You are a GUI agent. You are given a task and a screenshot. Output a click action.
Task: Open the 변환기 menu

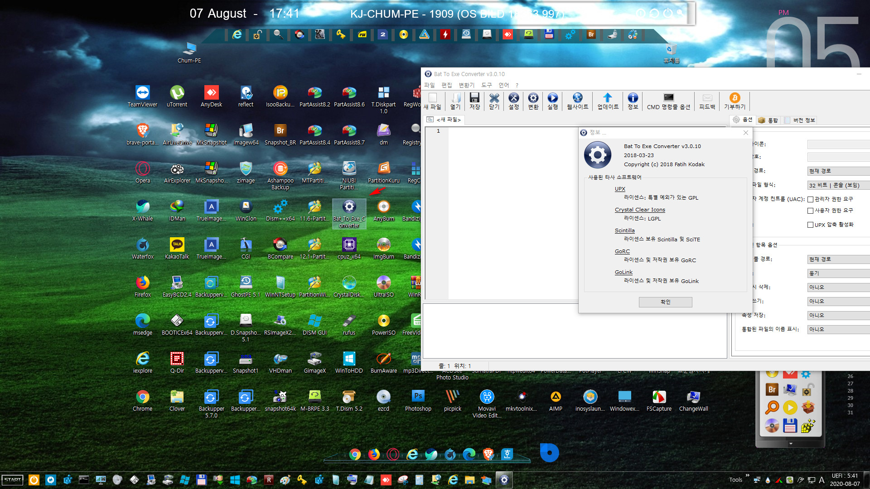tap(467, 85)
